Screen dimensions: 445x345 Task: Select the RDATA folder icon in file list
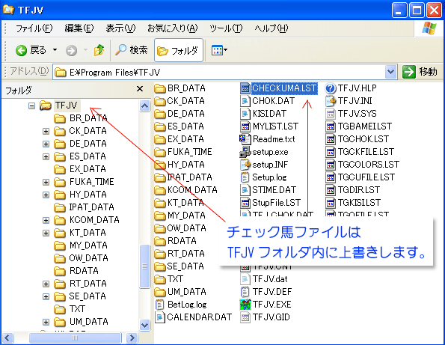point(160,241)
